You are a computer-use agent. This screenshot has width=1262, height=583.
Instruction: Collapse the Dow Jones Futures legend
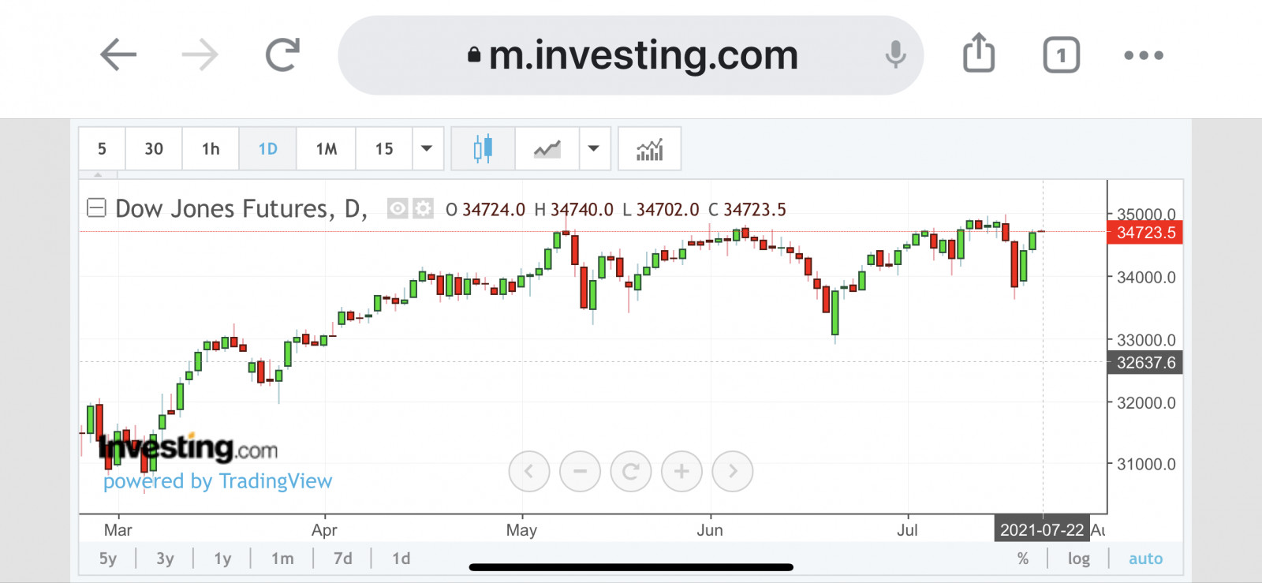tap(96, 208)
